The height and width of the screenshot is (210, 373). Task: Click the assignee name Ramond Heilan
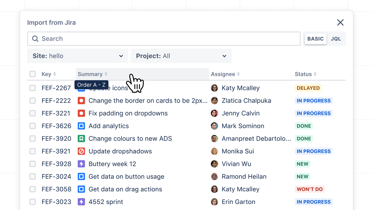pos(244,176)
